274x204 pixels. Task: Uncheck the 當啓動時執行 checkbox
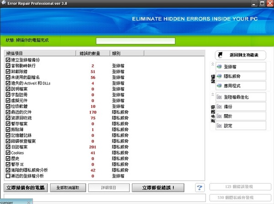[x=8, y=66]
